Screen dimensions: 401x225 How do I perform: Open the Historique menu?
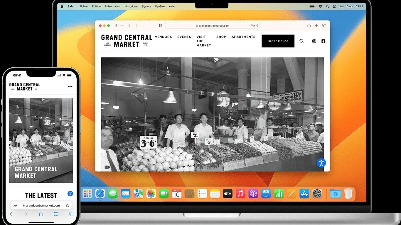point(131,6)
